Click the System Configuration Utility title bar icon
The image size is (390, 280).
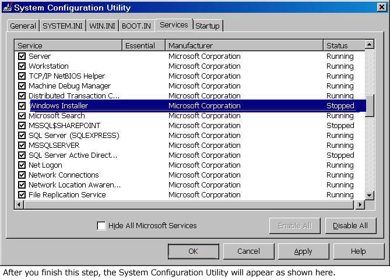(7, 8)
